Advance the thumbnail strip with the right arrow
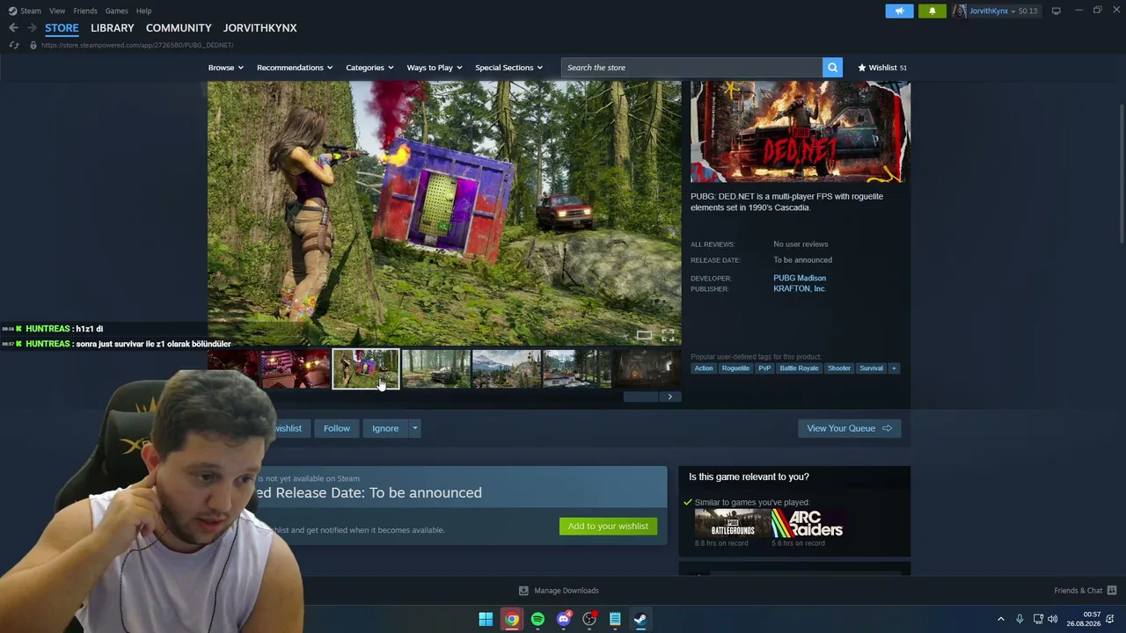The width and height of the screenshot is (1126, 633). click(x=669, y=397)
